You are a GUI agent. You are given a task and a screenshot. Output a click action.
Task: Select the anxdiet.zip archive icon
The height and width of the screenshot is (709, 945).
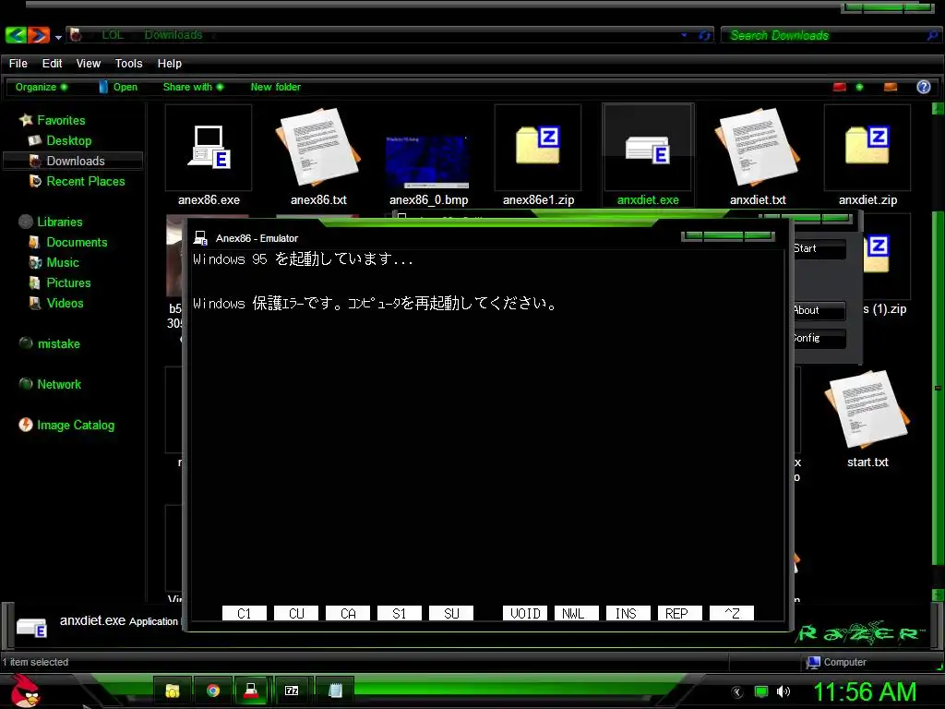pyautogui.click(x=867, y=148)
